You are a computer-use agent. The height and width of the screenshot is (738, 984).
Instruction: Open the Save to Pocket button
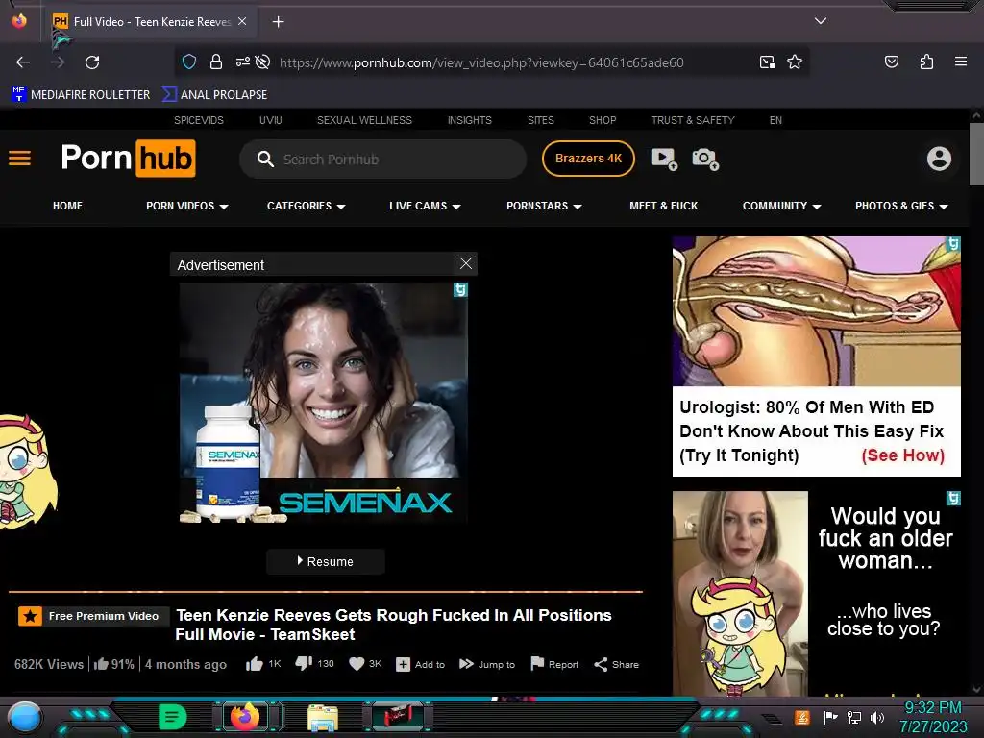tap(891, 61)
